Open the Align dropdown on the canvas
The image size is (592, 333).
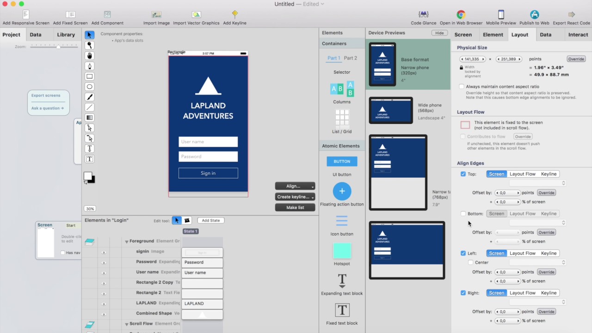pyautogui.click(x=295, y=186)
